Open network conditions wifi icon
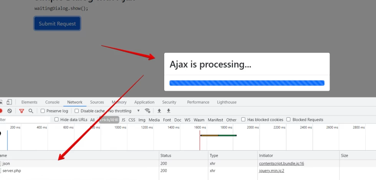Image resolution: width=376 pixels, height=180 pixels. 147,111
